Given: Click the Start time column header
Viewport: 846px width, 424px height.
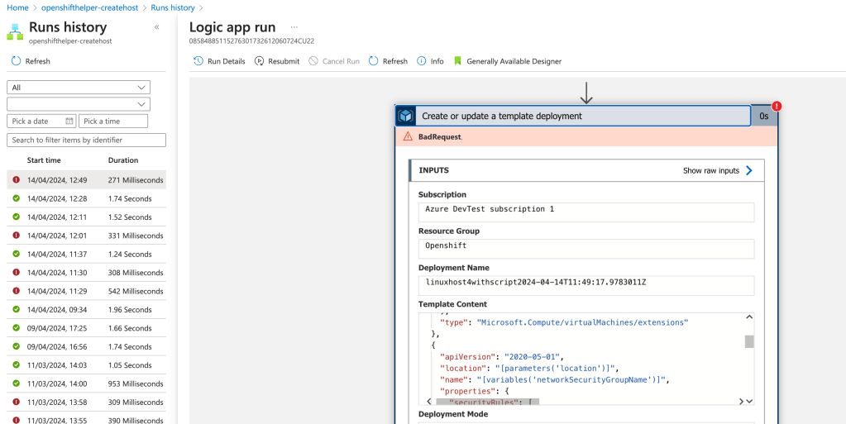Looking at the screenshot, I should click(x=44, y=160).
